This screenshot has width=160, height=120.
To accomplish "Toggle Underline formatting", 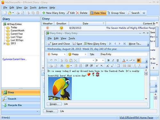I will [117, 60].
